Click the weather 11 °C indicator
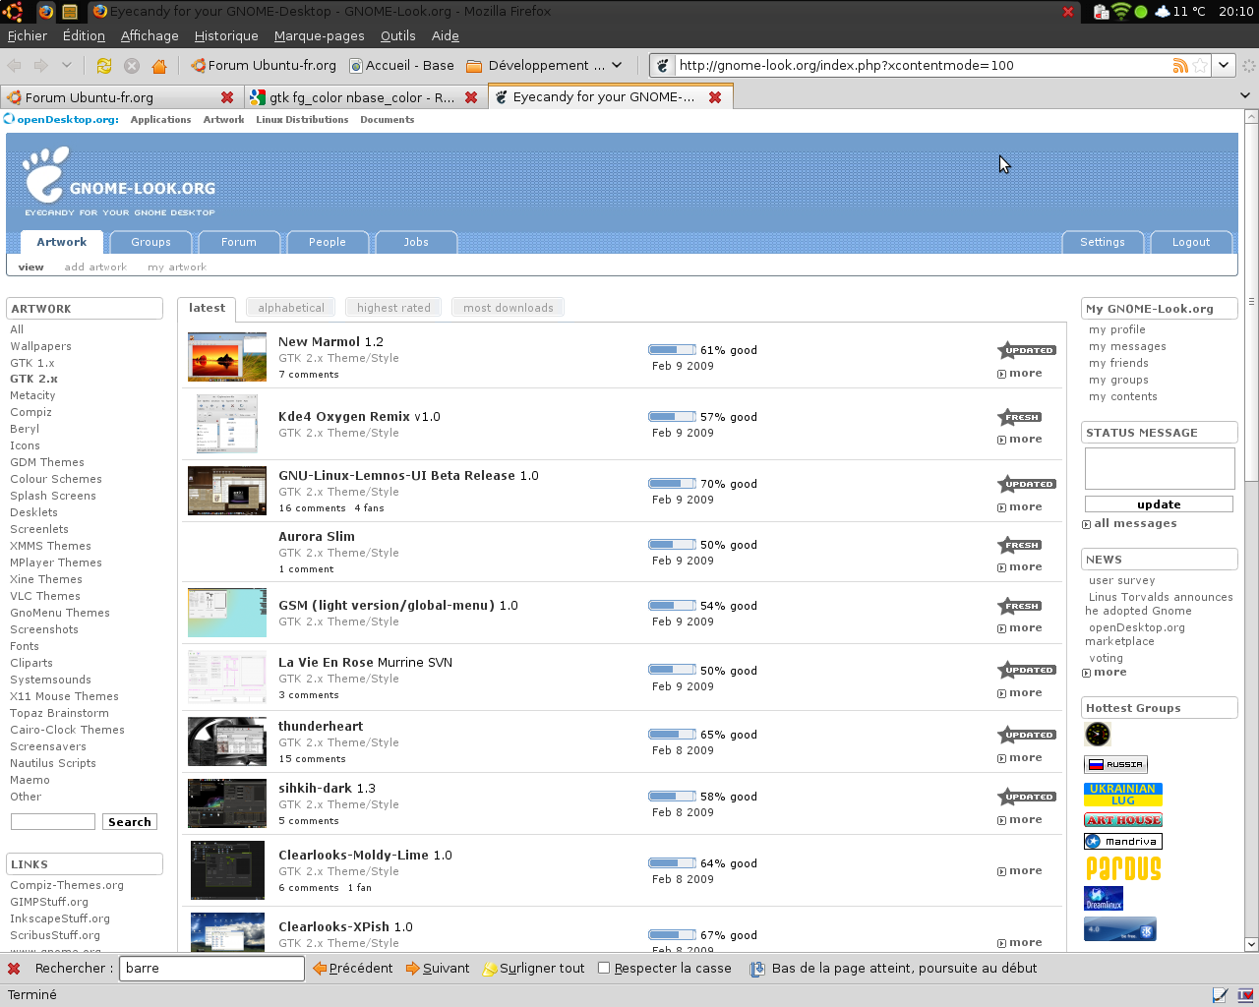The image size is (1259, 1007). [1180, 12]
